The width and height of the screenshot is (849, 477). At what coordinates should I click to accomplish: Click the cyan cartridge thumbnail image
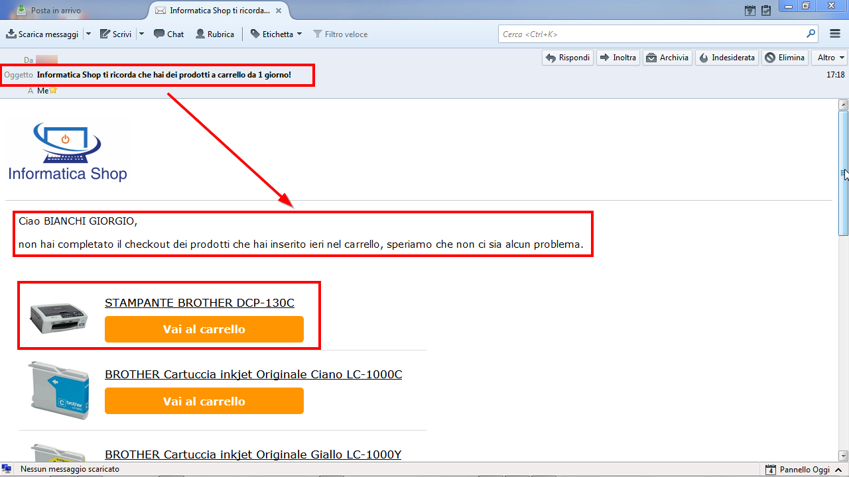(58, 390)
